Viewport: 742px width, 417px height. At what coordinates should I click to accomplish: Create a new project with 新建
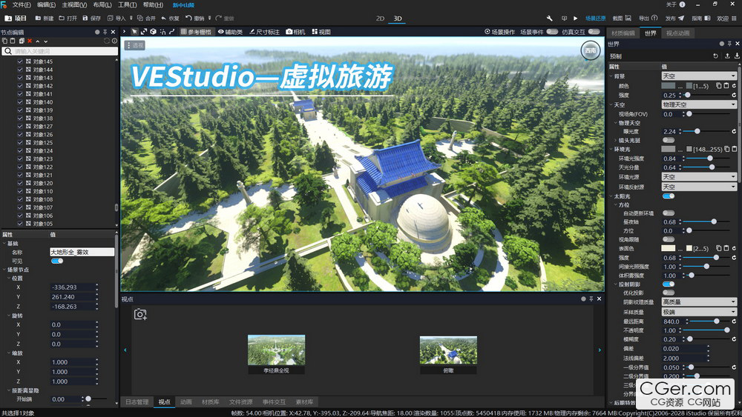(x=45, y=19)
